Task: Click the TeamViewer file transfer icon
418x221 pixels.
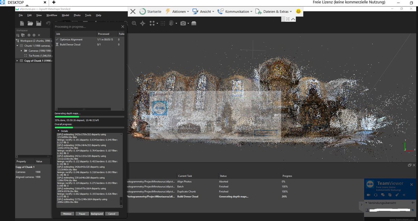Action: pos(389,195)
